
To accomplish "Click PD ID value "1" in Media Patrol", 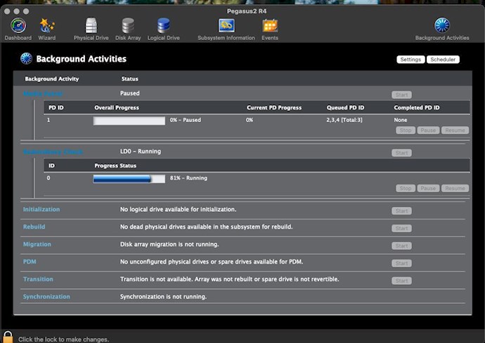I will pyautogui.click(x=48, y=120).
